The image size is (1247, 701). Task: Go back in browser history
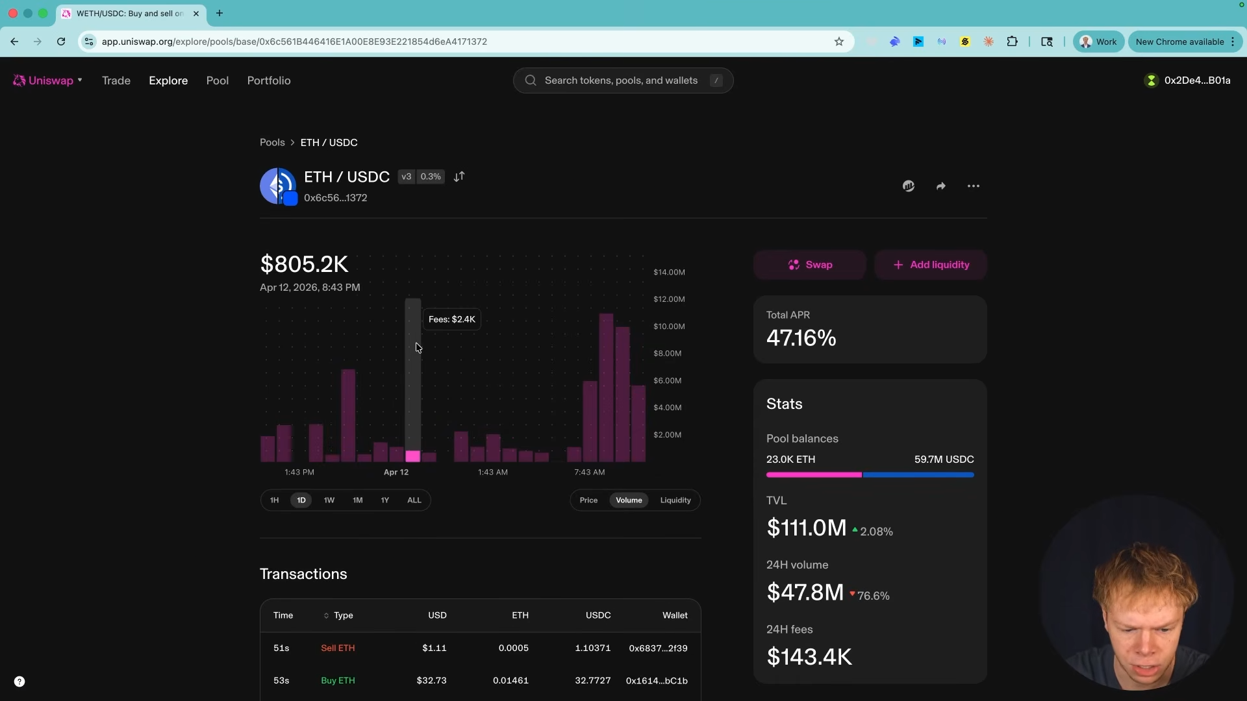click(x=14, y=42)
